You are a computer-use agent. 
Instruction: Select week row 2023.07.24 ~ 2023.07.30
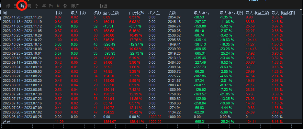[151, 94]
